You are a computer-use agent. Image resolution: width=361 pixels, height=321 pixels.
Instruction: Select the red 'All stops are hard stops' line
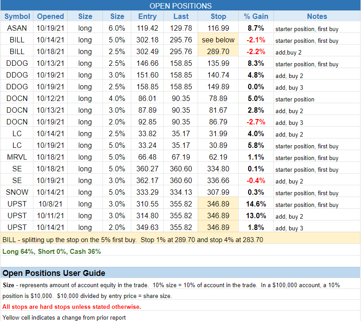[x=72, y=307]
